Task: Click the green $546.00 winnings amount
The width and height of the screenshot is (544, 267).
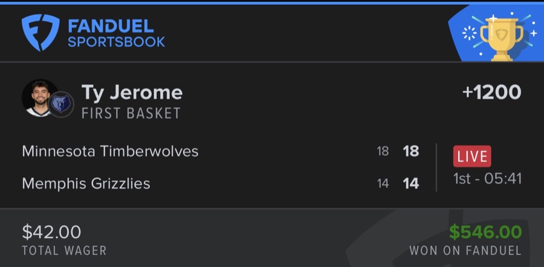Action: (x=485, y=231)
